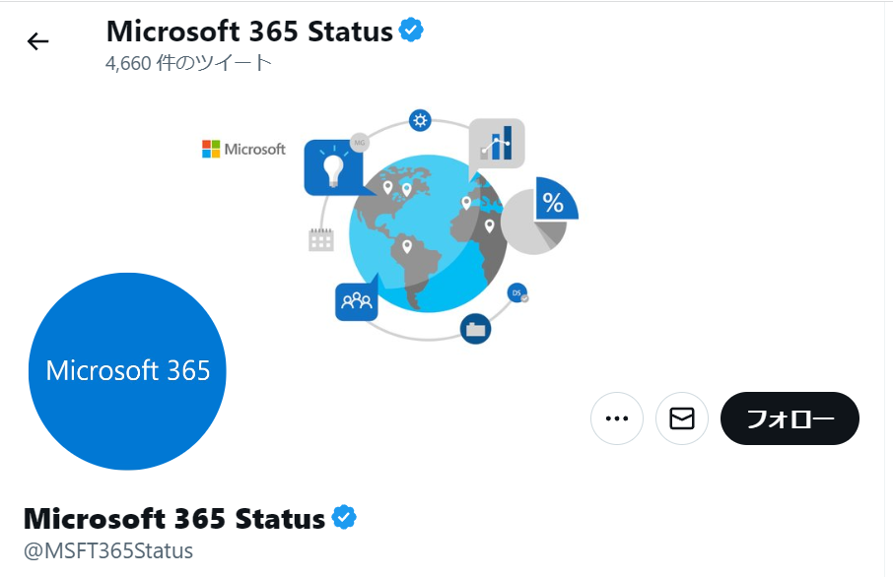The height and width of the screenshot is (577, 893).
Task: Click the percent pie chart graphic
Action: tap(540, 215)
